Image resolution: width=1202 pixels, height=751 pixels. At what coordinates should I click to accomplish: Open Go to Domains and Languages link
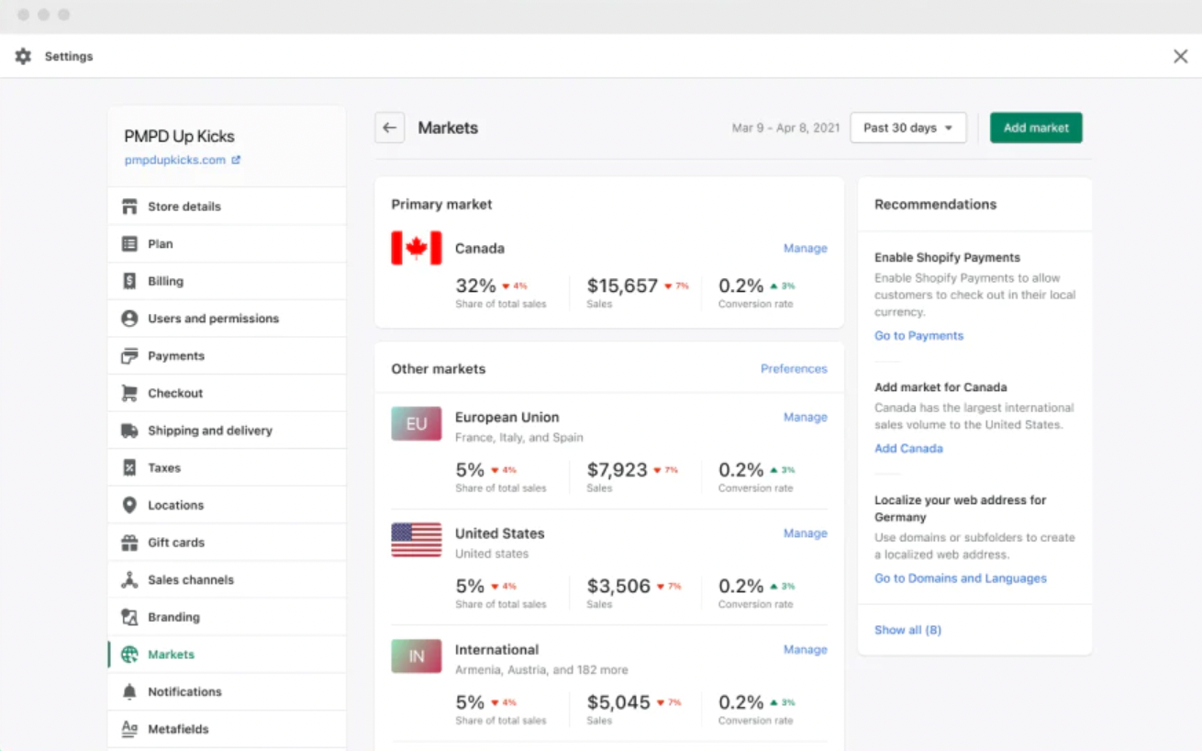tap(961, 578)
